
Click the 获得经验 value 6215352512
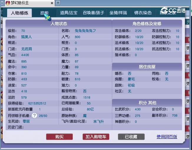(x=37, y=103)
